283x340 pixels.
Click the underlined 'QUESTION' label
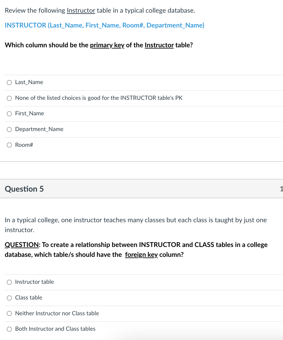coord(22,244)
